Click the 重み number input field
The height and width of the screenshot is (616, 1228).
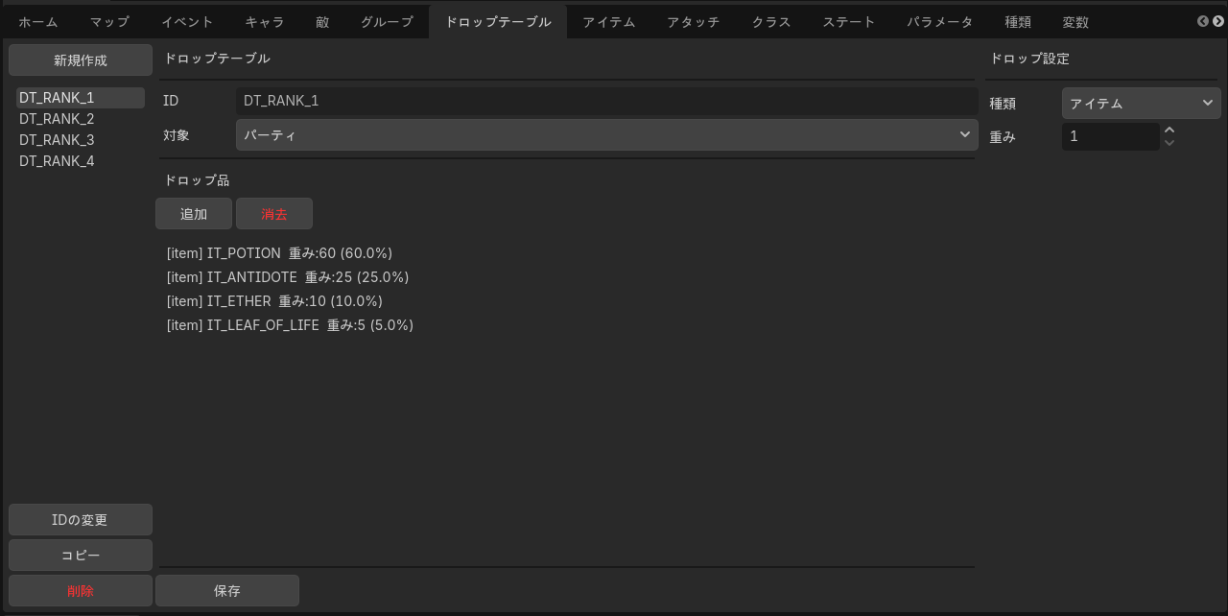tap(1111, 136)
